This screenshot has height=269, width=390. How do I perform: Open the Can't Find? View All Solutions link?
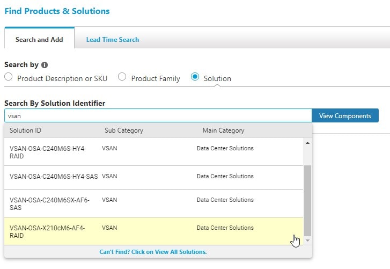coord(153,252)
